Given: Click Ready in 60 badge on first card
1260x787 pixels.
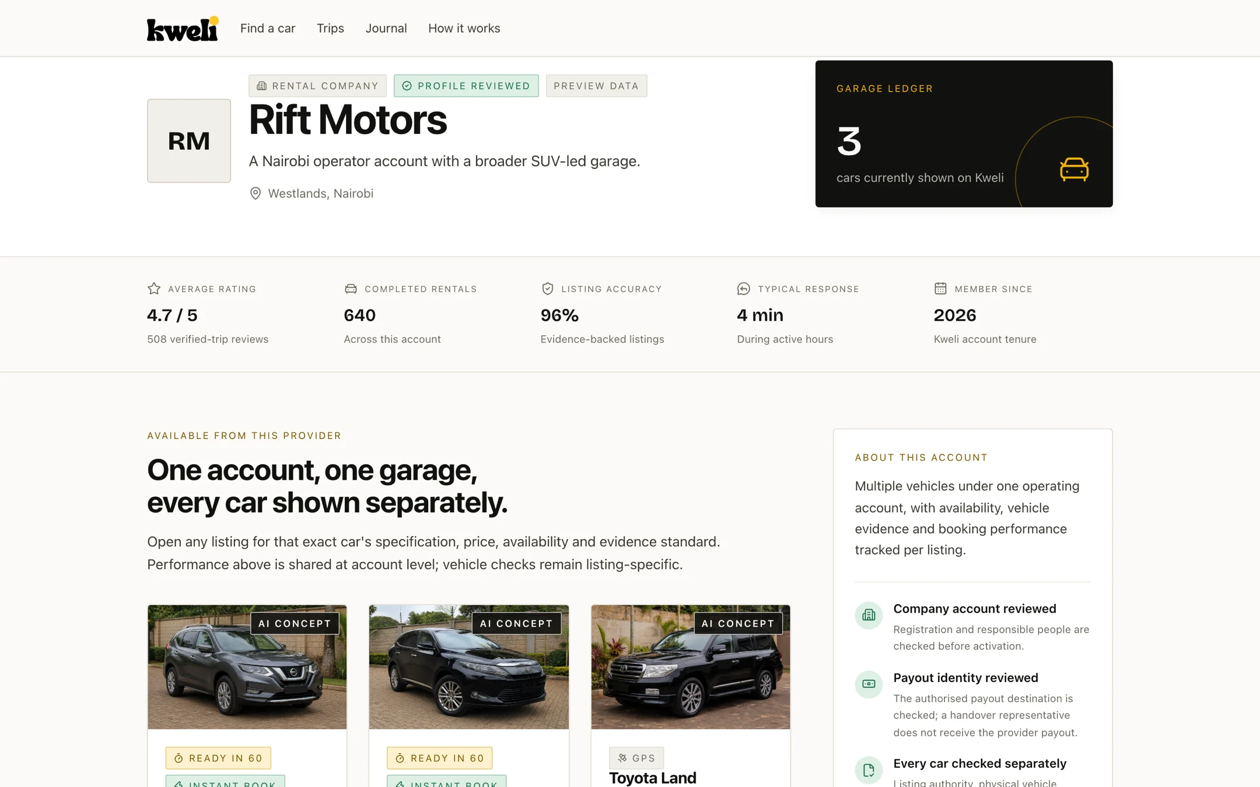Looking at the screenshot, I should [x=218, y=758].
